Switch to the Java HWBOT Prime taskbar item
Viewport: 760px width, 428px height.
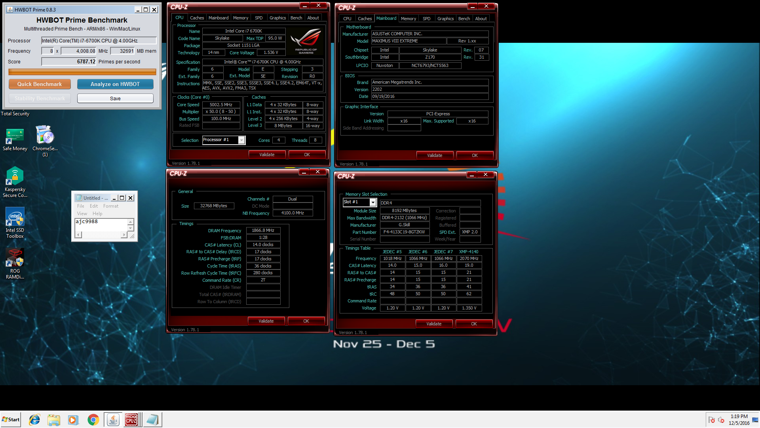coord(113,420)
